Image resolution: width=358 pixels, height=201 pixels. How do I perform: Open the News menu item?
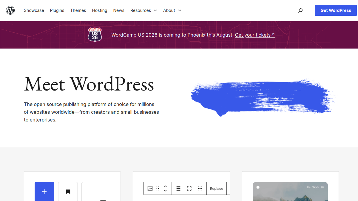[119, 10]
